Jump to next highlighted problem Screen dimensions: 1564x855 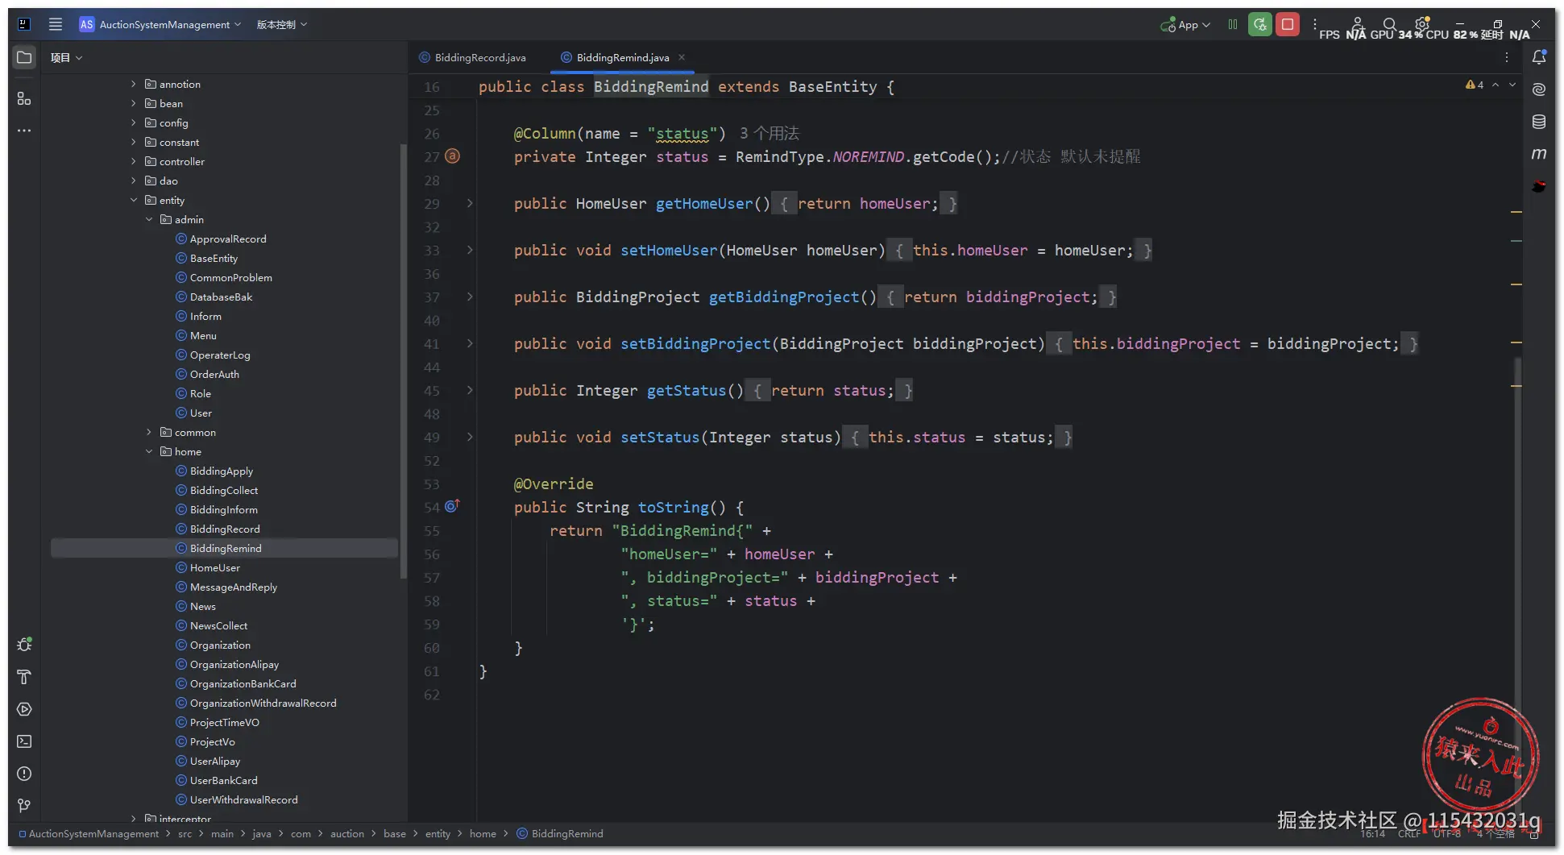pos(1512,85)
